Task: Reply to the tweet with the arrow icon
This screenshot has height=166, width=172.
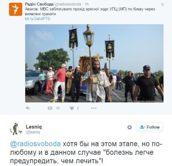Action: [28, 108]
